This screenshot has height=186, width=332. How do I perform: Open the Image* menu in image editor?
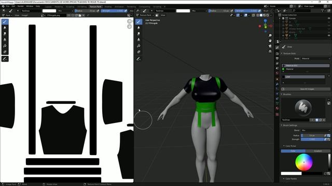pos(25,15)
